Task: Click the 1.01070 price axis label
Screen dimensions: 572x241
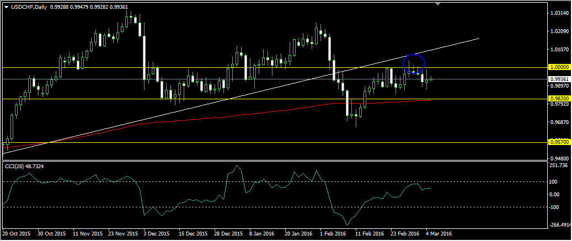Action: [560, 50]
